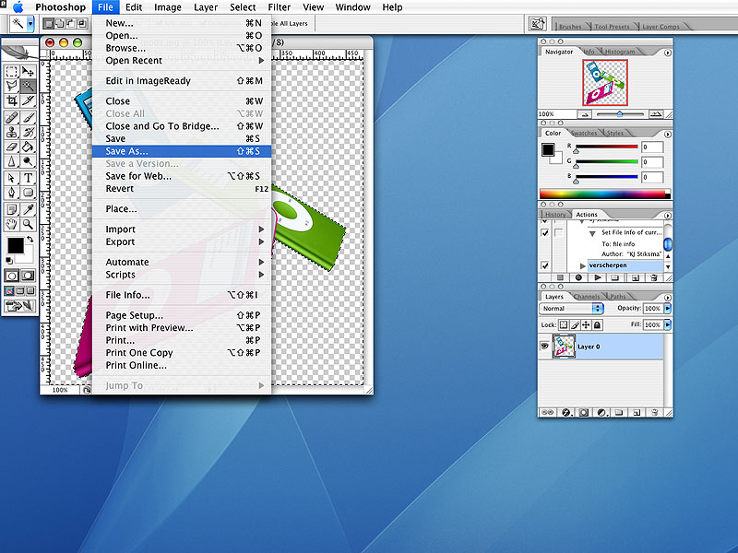Select the Hand tool
The width and height of the screenshot is (738, 553).
(x=12, y=224)
